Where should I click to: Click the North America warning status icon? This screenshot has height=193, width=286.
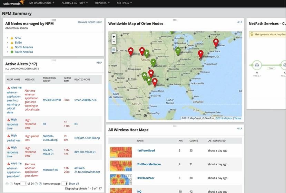tap(12, 47)
